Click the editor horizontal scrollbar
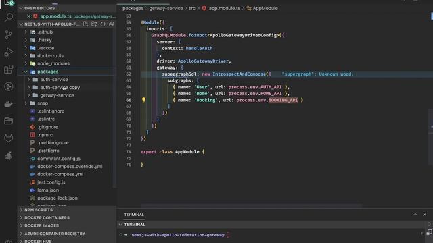This screenshot has width=433, height=243. pyautogui.click(x=251, y=206)
